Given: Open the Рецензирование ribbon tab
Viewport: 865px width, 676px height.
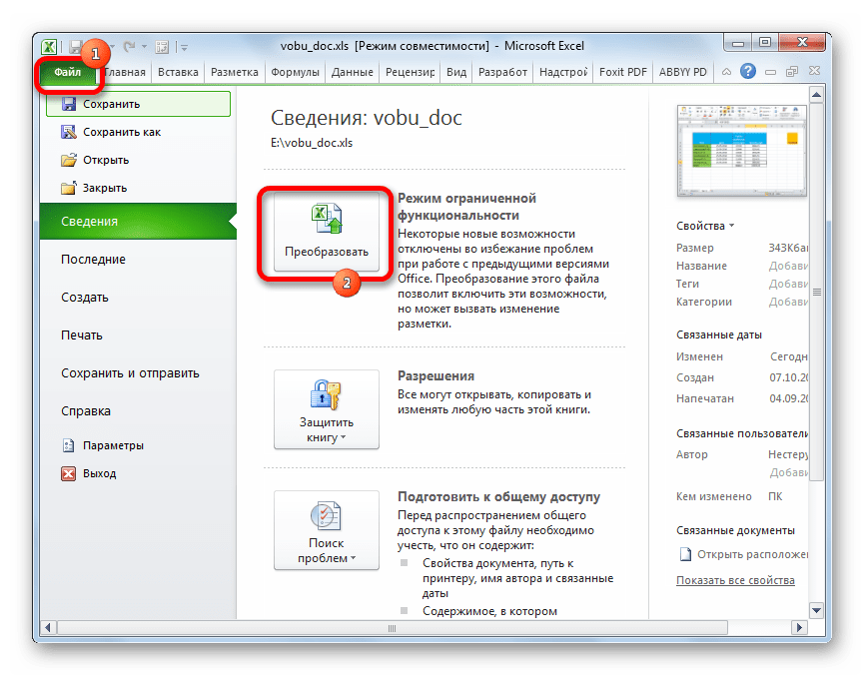Looking at the screenshot, I should coord(410,72).
